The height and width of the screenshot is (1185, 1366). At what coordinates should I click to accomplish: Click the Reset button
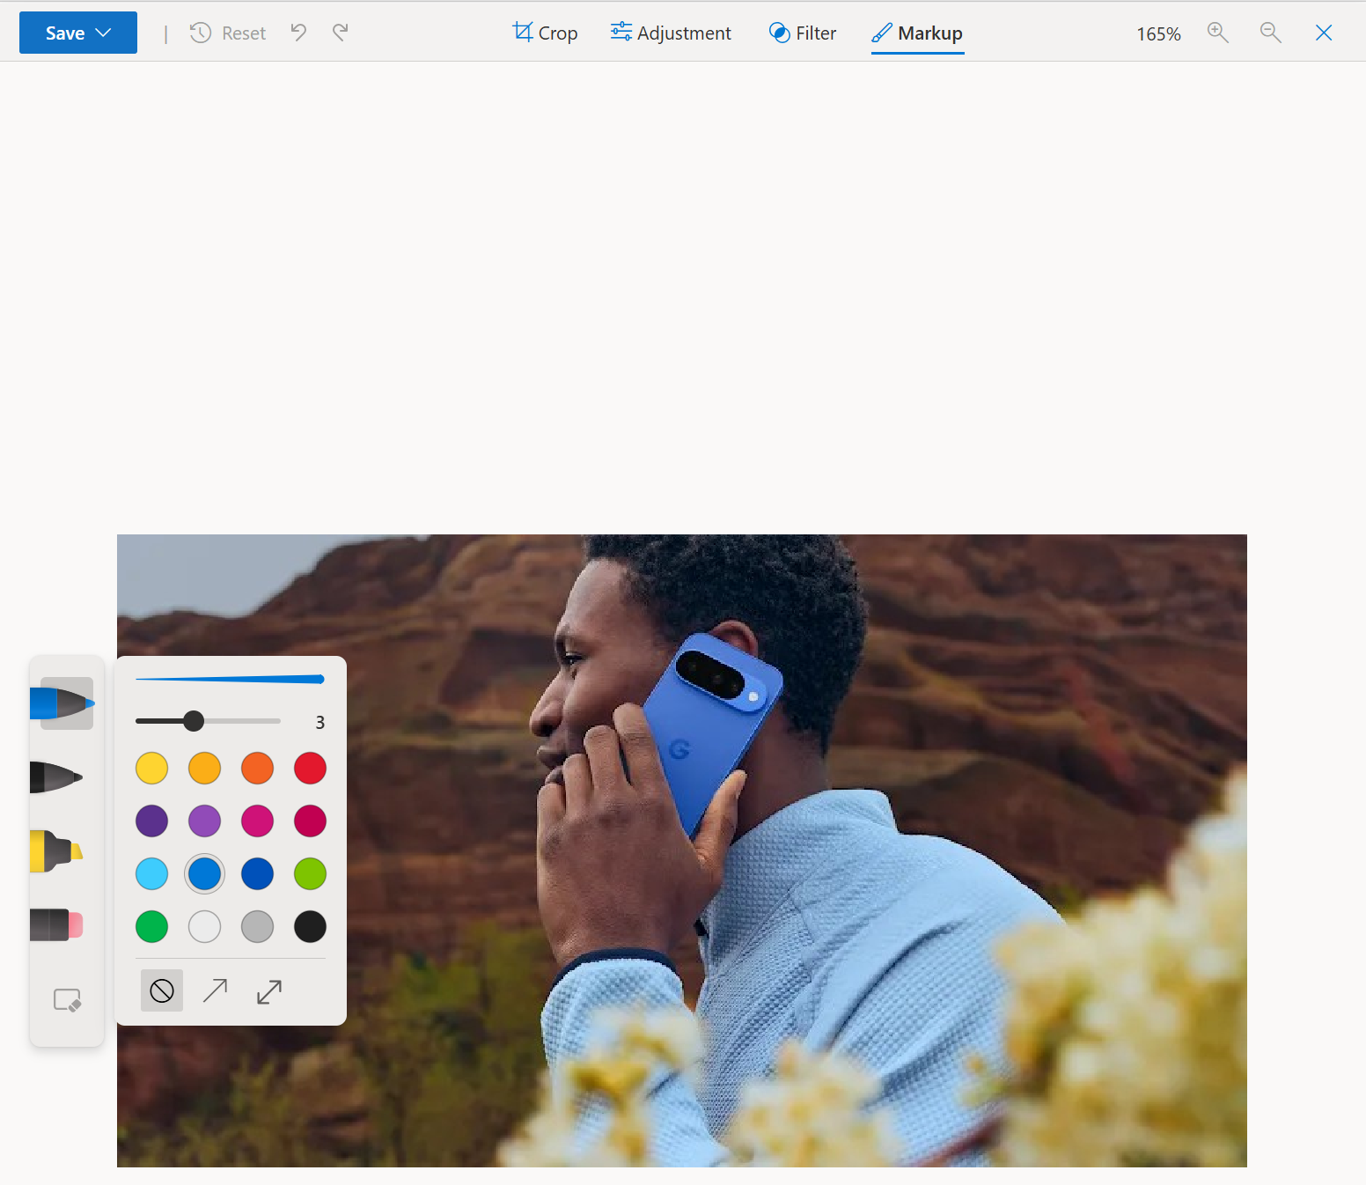click(x=229, y=33)
